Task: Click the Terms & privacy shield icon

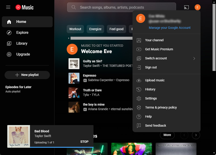Action: (139, 108)
